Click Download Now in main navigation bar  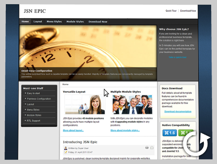tap(98, 22)
